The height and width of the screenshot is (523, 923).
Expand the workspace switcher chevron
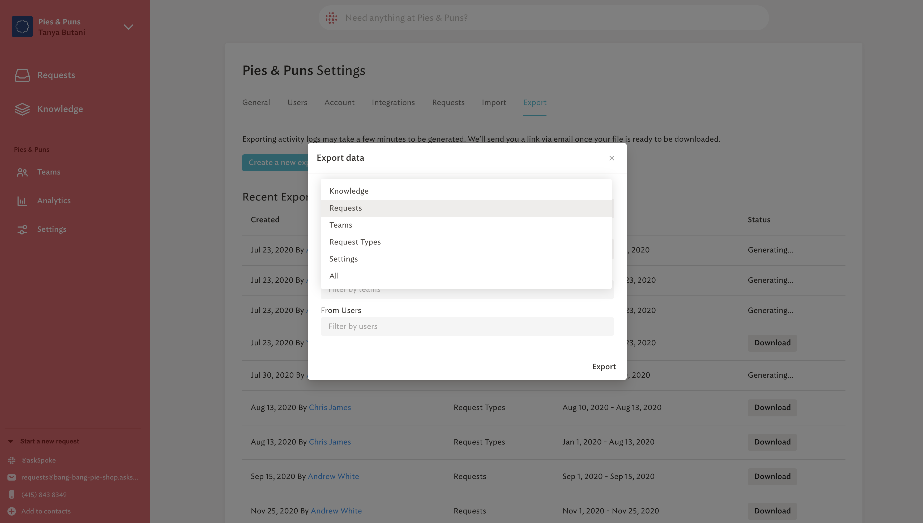point(128,27)
